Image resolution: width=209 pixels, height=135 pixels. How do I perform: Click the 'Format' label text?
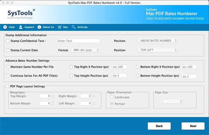[x=63, y=50]
